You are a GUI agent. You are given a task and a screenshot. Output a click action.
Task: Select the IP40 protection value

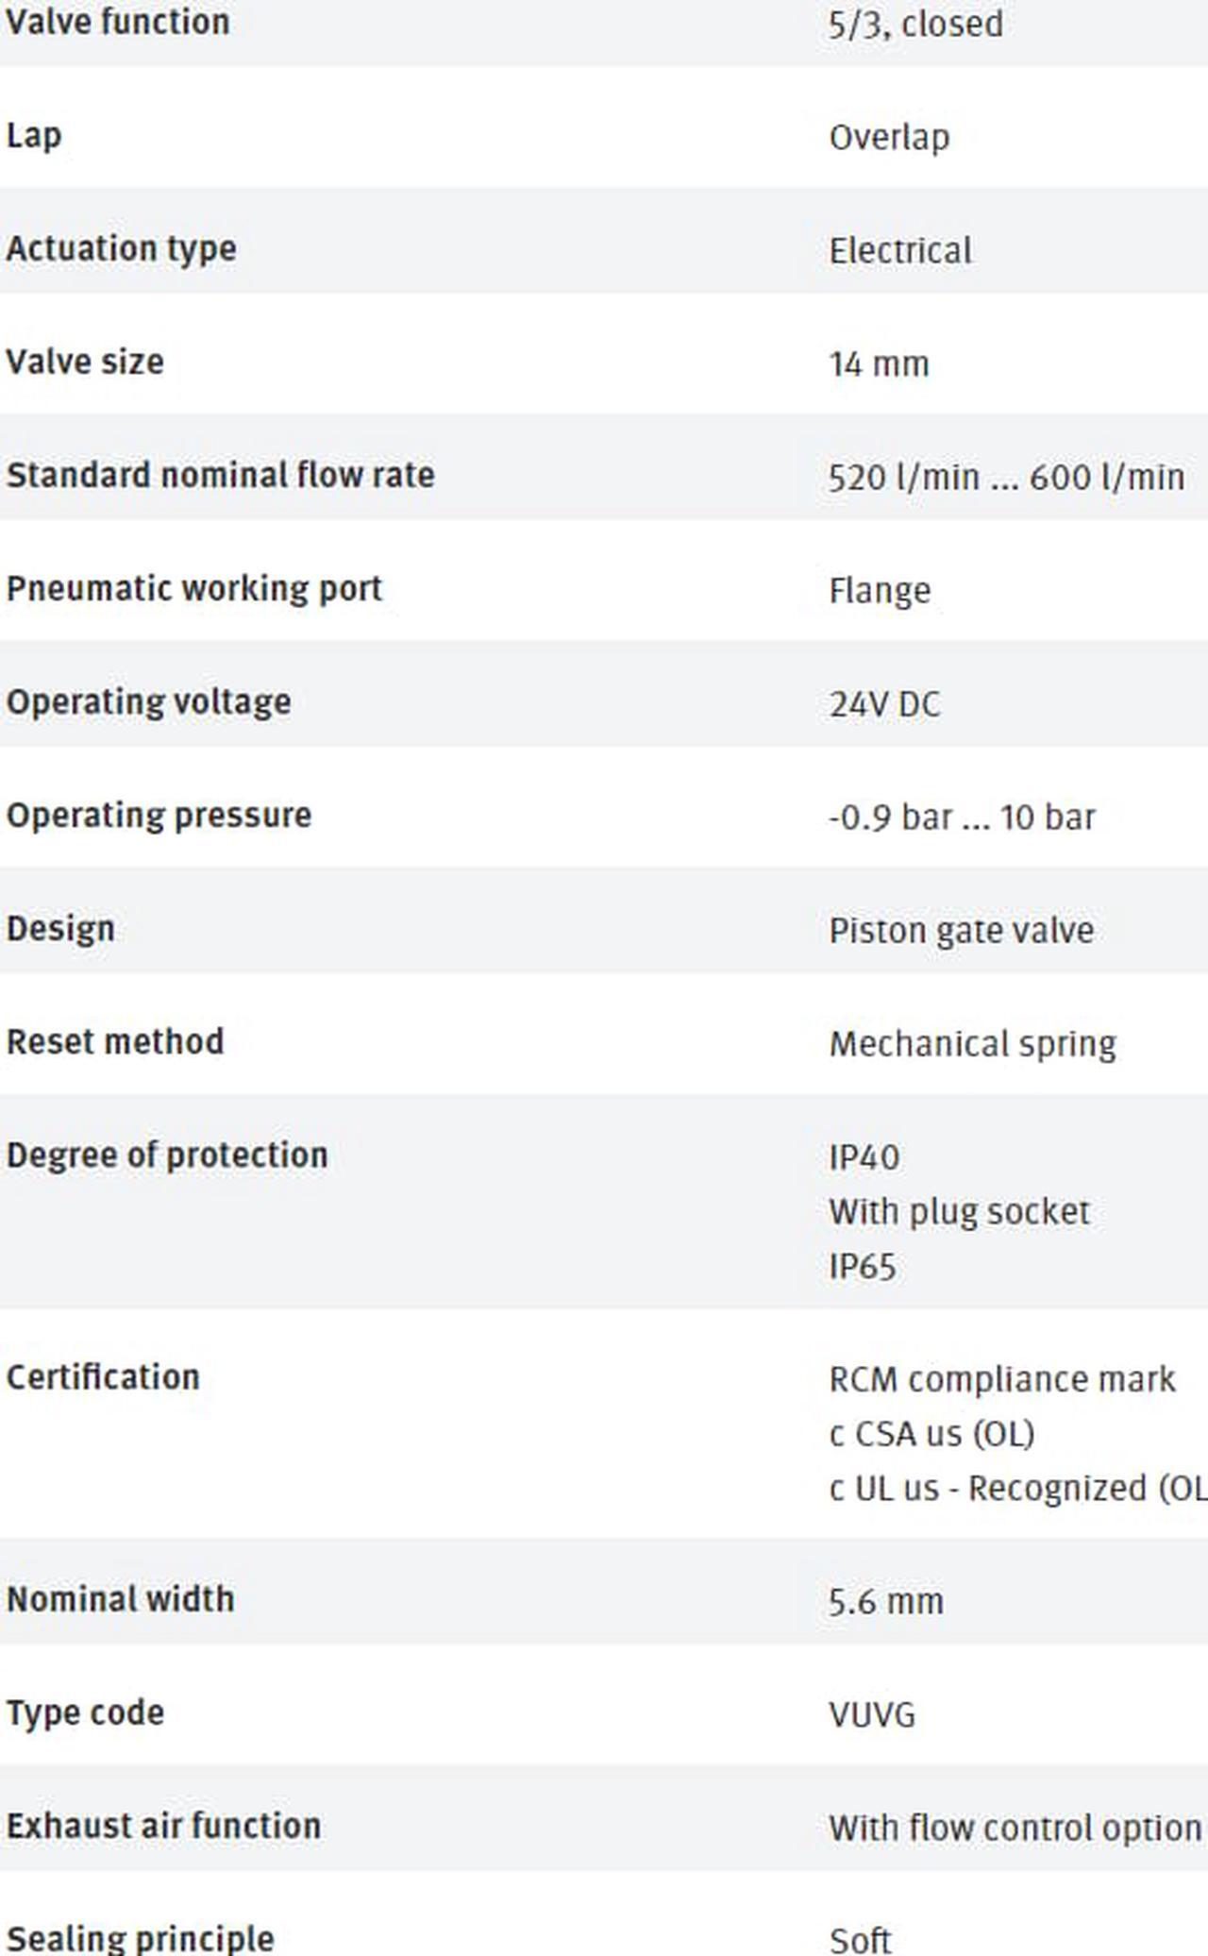[864, 1157]
